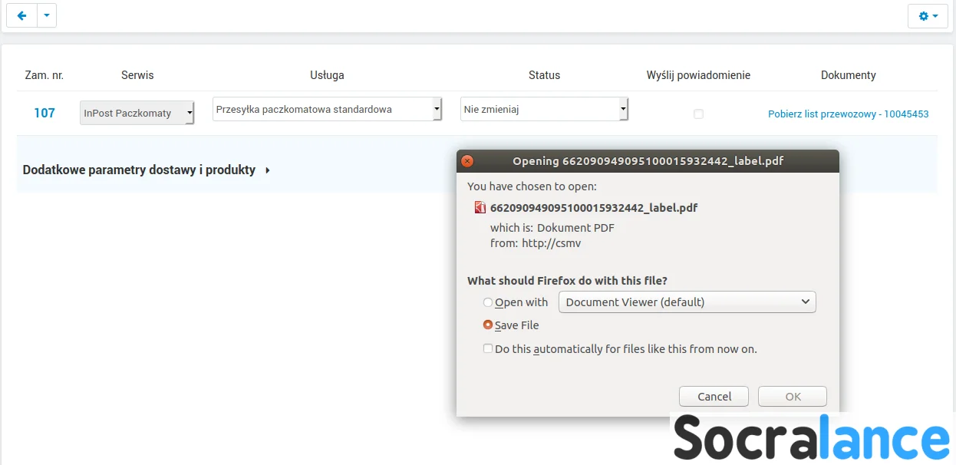Click Pobierz list przewozowy - 10045453 link

point(848,114)
